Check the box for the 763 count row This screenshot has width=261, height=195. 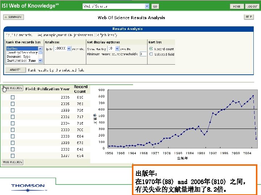click(13, 104)
